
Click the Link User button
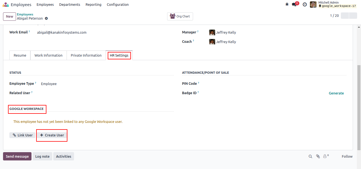click(x=22, y=135)
